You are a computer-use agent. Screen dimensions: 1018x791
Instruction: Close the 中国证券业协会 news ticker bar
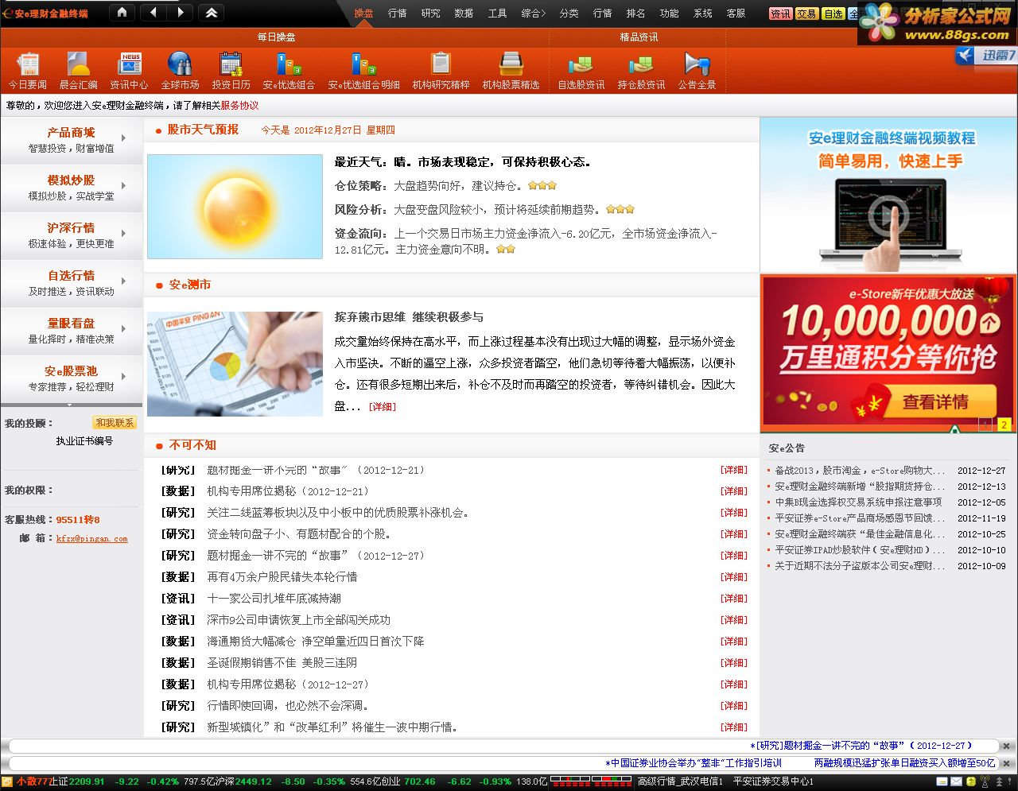point(1006,763)
